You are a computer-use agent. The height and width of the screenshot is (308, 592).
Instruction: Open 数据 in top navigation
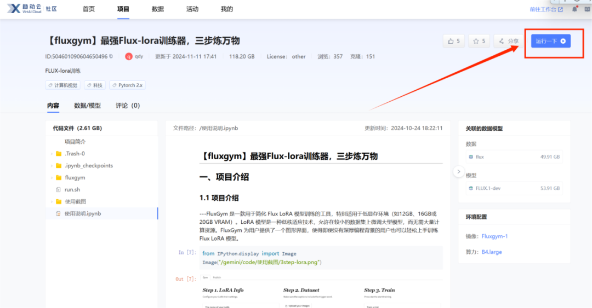tap(158, 9)
